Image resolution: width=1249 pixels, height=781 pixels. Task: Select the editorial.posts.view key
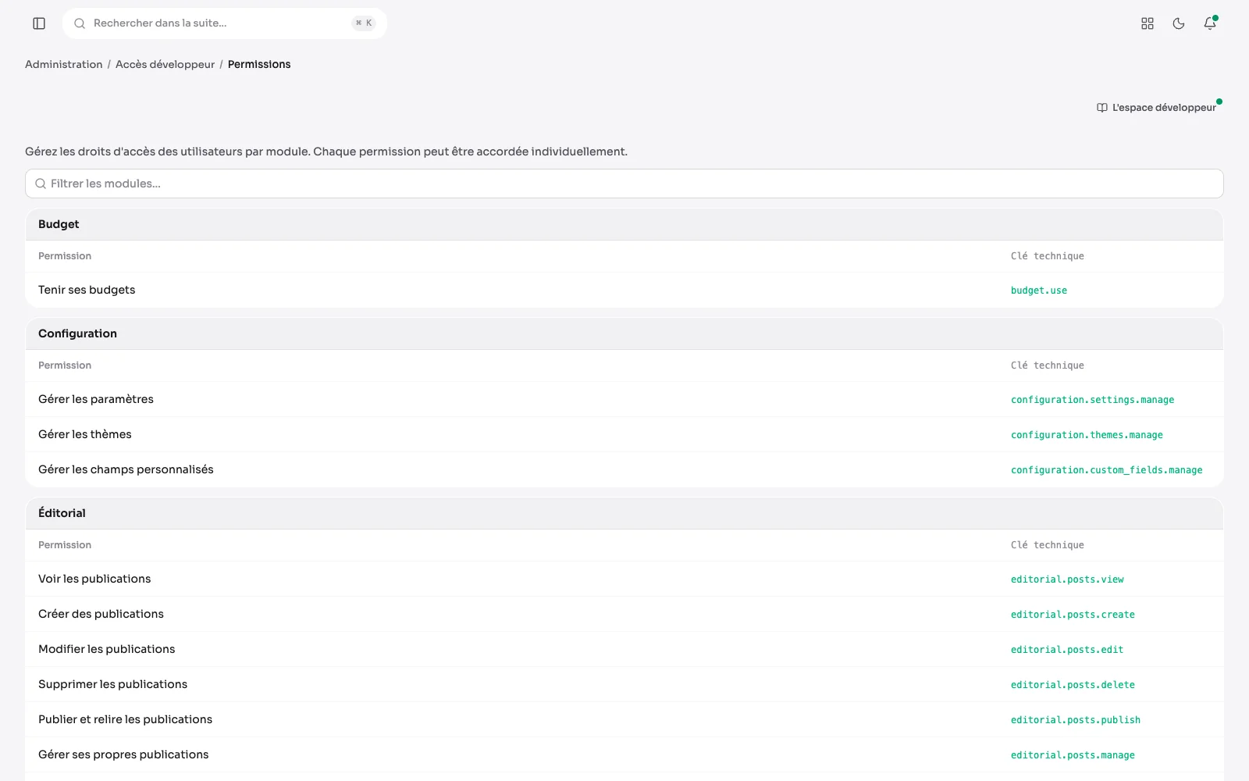pos(1067,580)
